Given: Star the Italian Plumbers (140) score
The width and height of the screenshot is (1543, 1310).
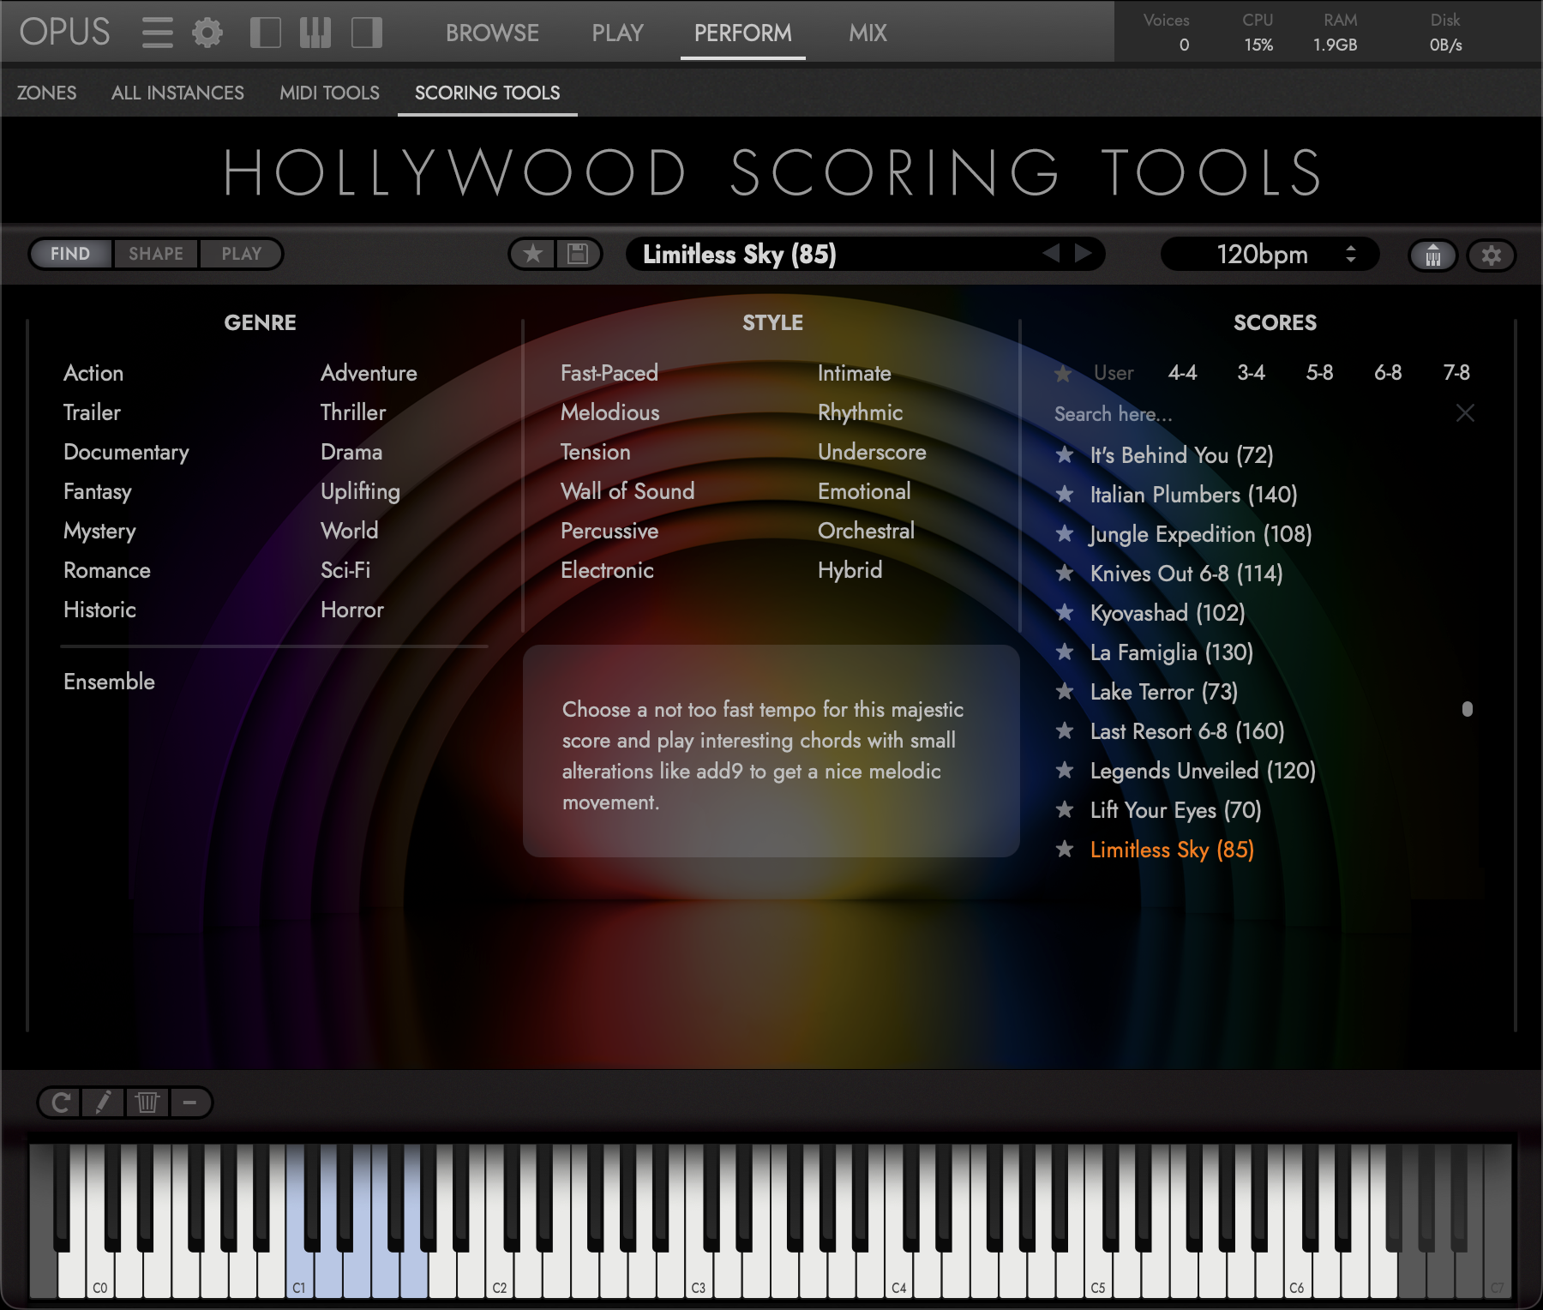Looking at the screenshot, I should coord(1065,494).
